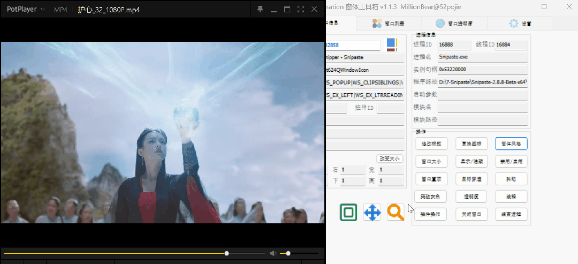This screenshot has width=578, height=264.
Task: Click the 窗体风格 button
Action: (x=511, y=144)
